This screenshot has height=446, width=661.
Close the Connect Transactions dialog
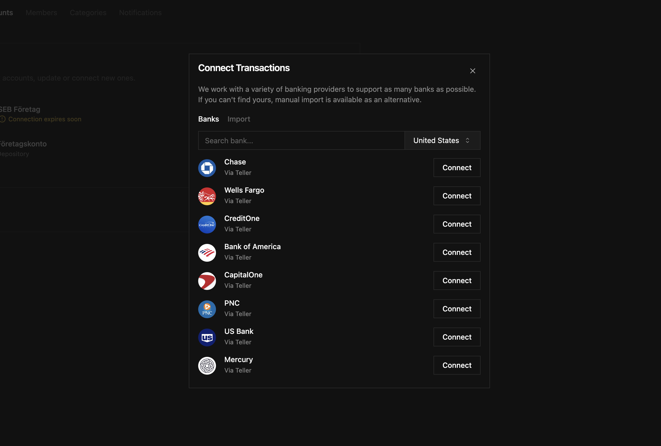pyautogui.click(x=472, y=71)
